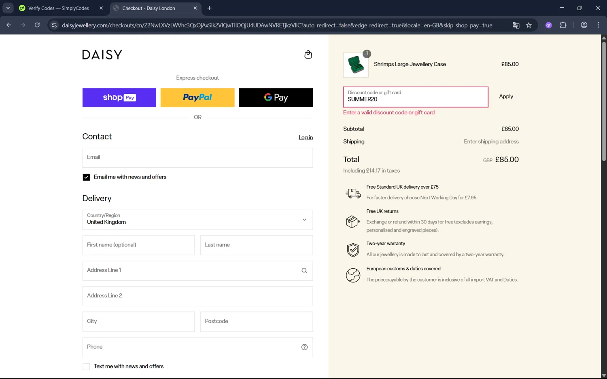The height and width of the screenshot is (379, 607).
Task: Click the Last name field
Action: tap(257, 245)
